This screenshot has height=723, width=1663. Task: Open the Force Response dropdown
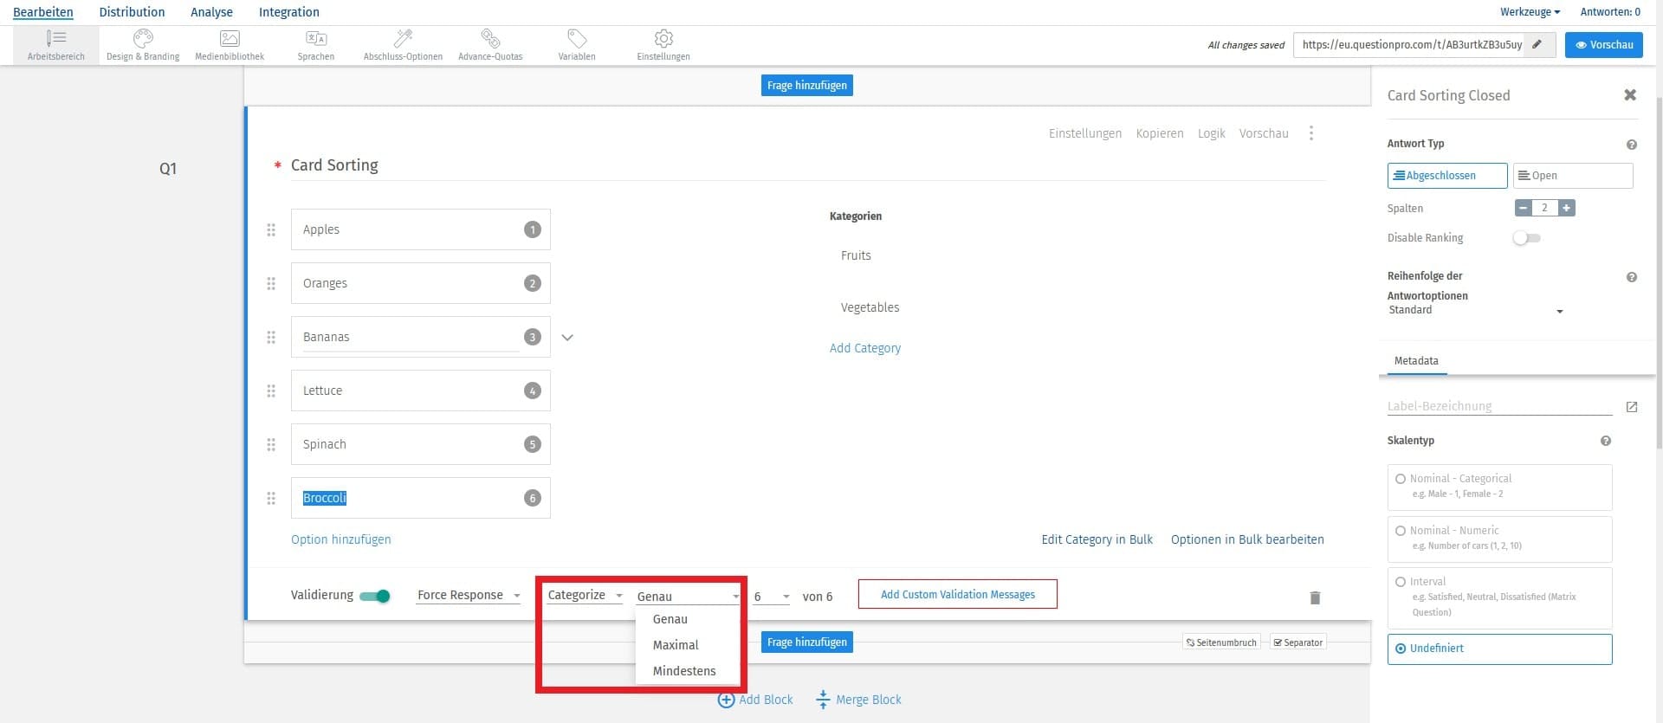pyautogui.click(x=469, y=595)
